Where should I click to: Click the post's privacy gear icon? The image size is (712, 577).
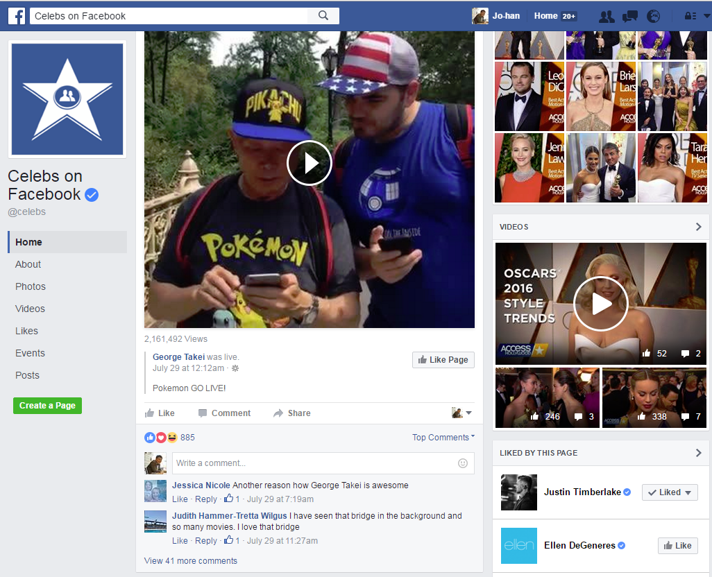click(x=235, y=368)
